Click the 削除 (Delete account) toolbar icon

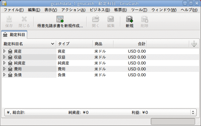point(145,19)
